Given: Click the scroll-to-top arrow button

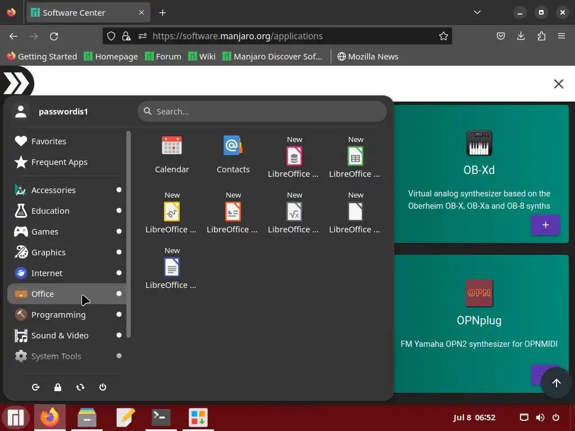Looking at the screenshot, I should [556, 383].
